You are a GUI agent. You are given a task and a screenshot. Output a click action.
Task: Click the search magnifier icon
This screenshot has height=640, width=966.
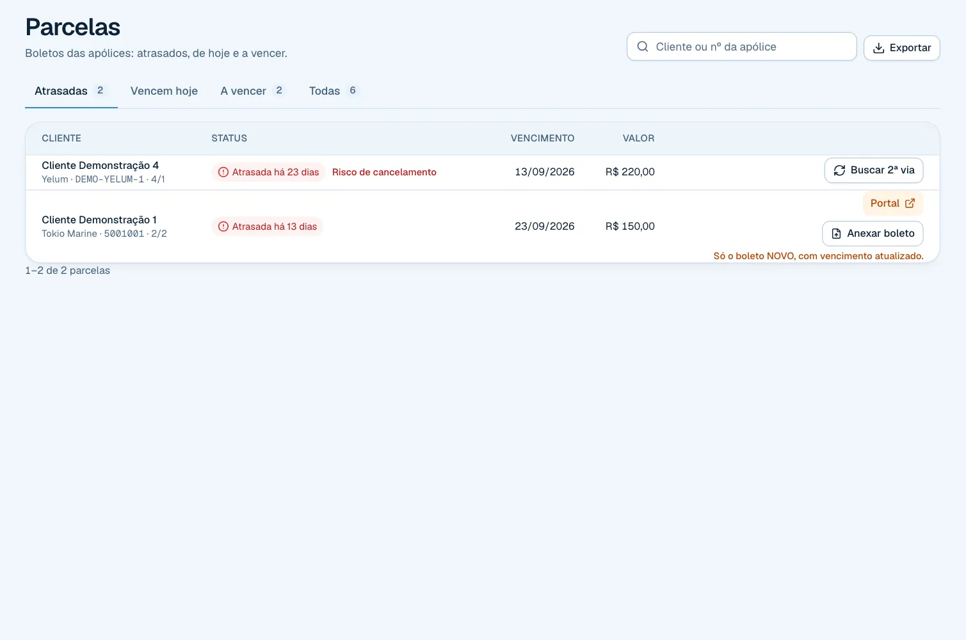(643, 47)
